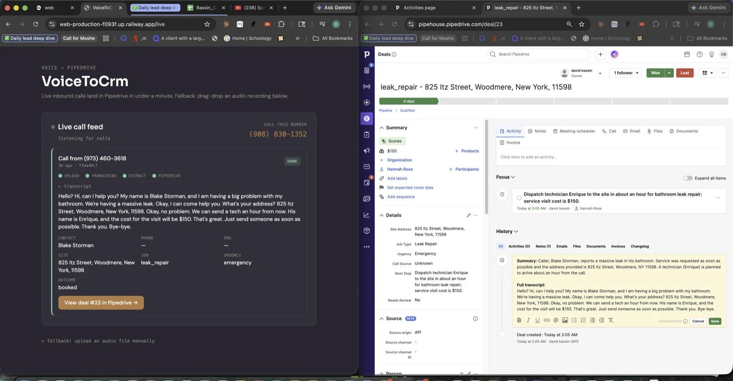Open Campaigns megaphone icon in Pipedrive sidebar

pos(366,151)
